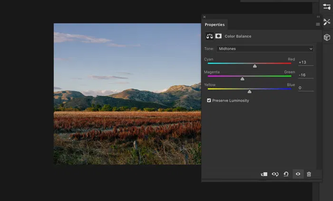Delete this adjustment layer with trash icon
The width and height of the screenshot is (333, 201).
pos(309,174)
